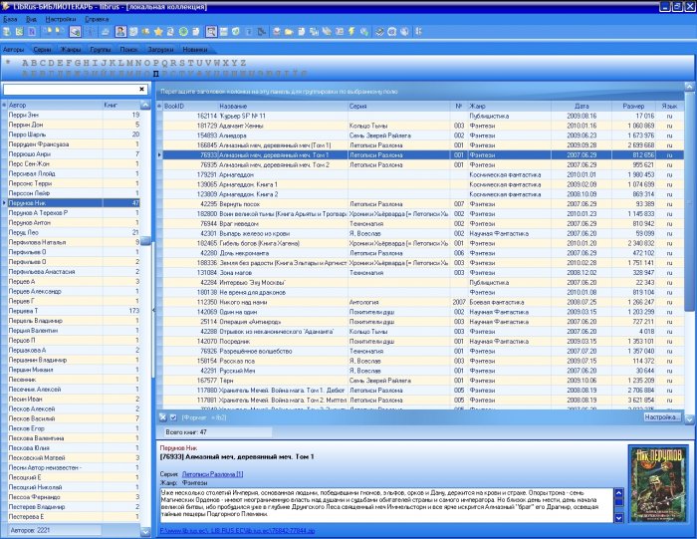Collapse the author panel via splitter arrow
The width and height of the screenshot is (697, 539).
coord(152,311)
